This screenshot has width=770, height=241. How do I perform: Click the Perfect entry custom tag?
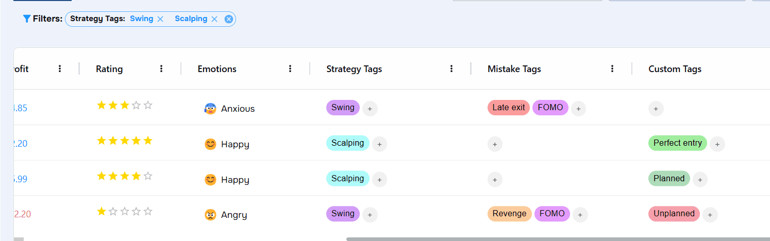pos(678,143)
